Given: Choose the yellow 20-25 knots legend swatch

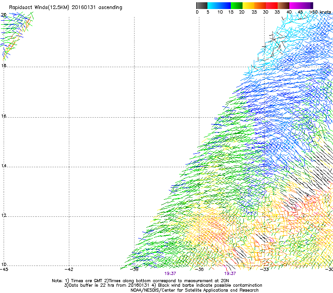Looking at the screenshot, I should tap(248, 5).
